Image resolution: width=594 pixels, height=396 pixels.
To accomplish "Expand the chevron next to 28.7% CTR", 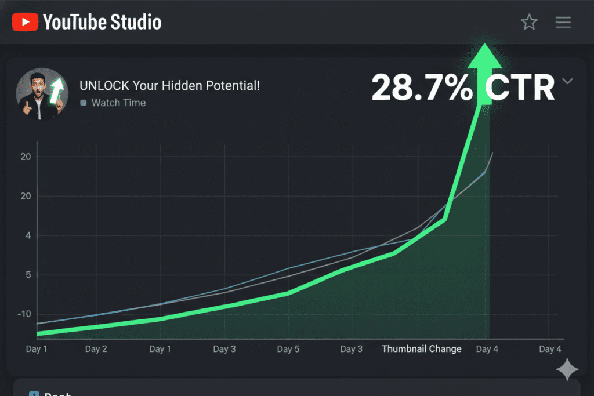I will tap(567, 81).
